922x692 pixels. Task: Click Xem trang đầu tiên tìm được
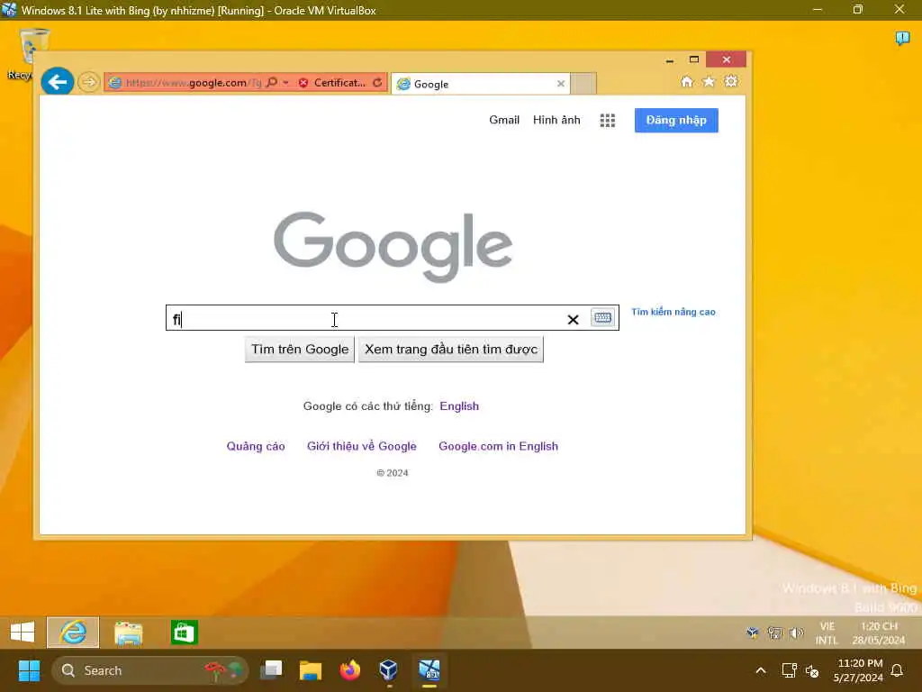[x=451, y=350]
